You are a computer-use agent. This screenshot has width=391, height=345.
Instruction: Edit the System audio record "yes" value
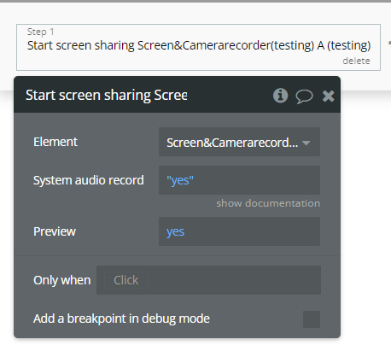(239, 180)
